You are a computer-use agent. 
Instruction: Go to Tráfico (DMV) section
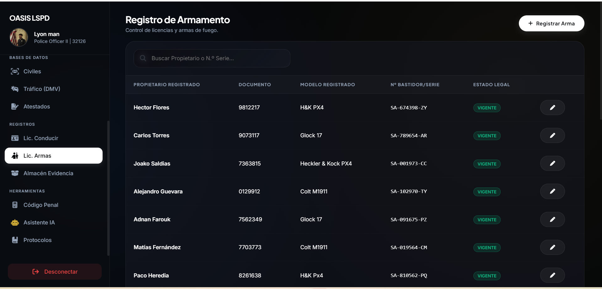pyautogui.click(x=54, y=89)
